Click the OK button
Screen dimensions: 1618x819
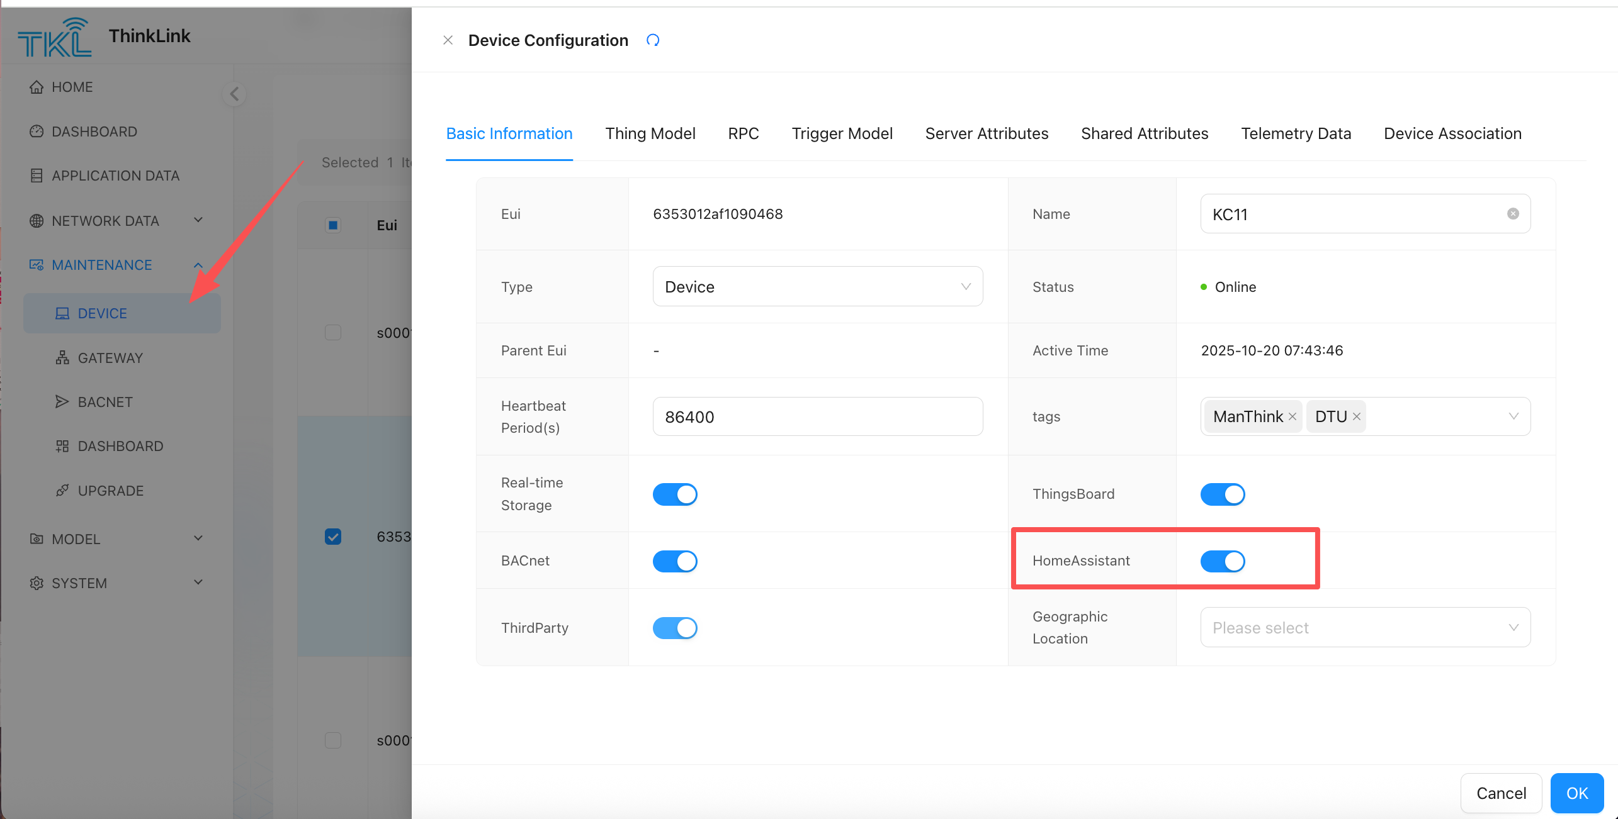coord(1576,793)
